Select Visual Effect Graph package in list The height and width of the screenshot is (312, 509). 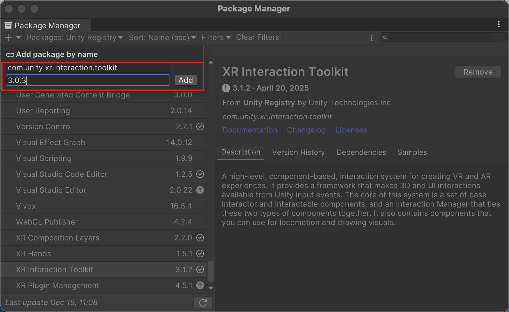pos(51,142)
